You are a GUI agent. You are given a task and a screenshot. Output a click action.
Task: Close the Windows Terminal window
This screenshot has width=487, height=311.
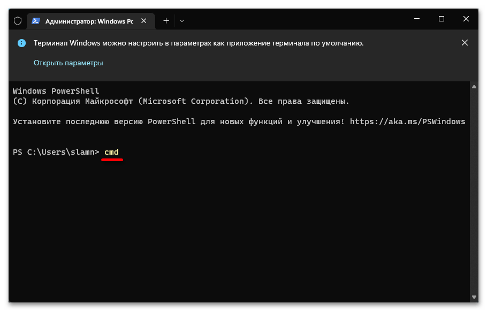[x=466, y=19]
